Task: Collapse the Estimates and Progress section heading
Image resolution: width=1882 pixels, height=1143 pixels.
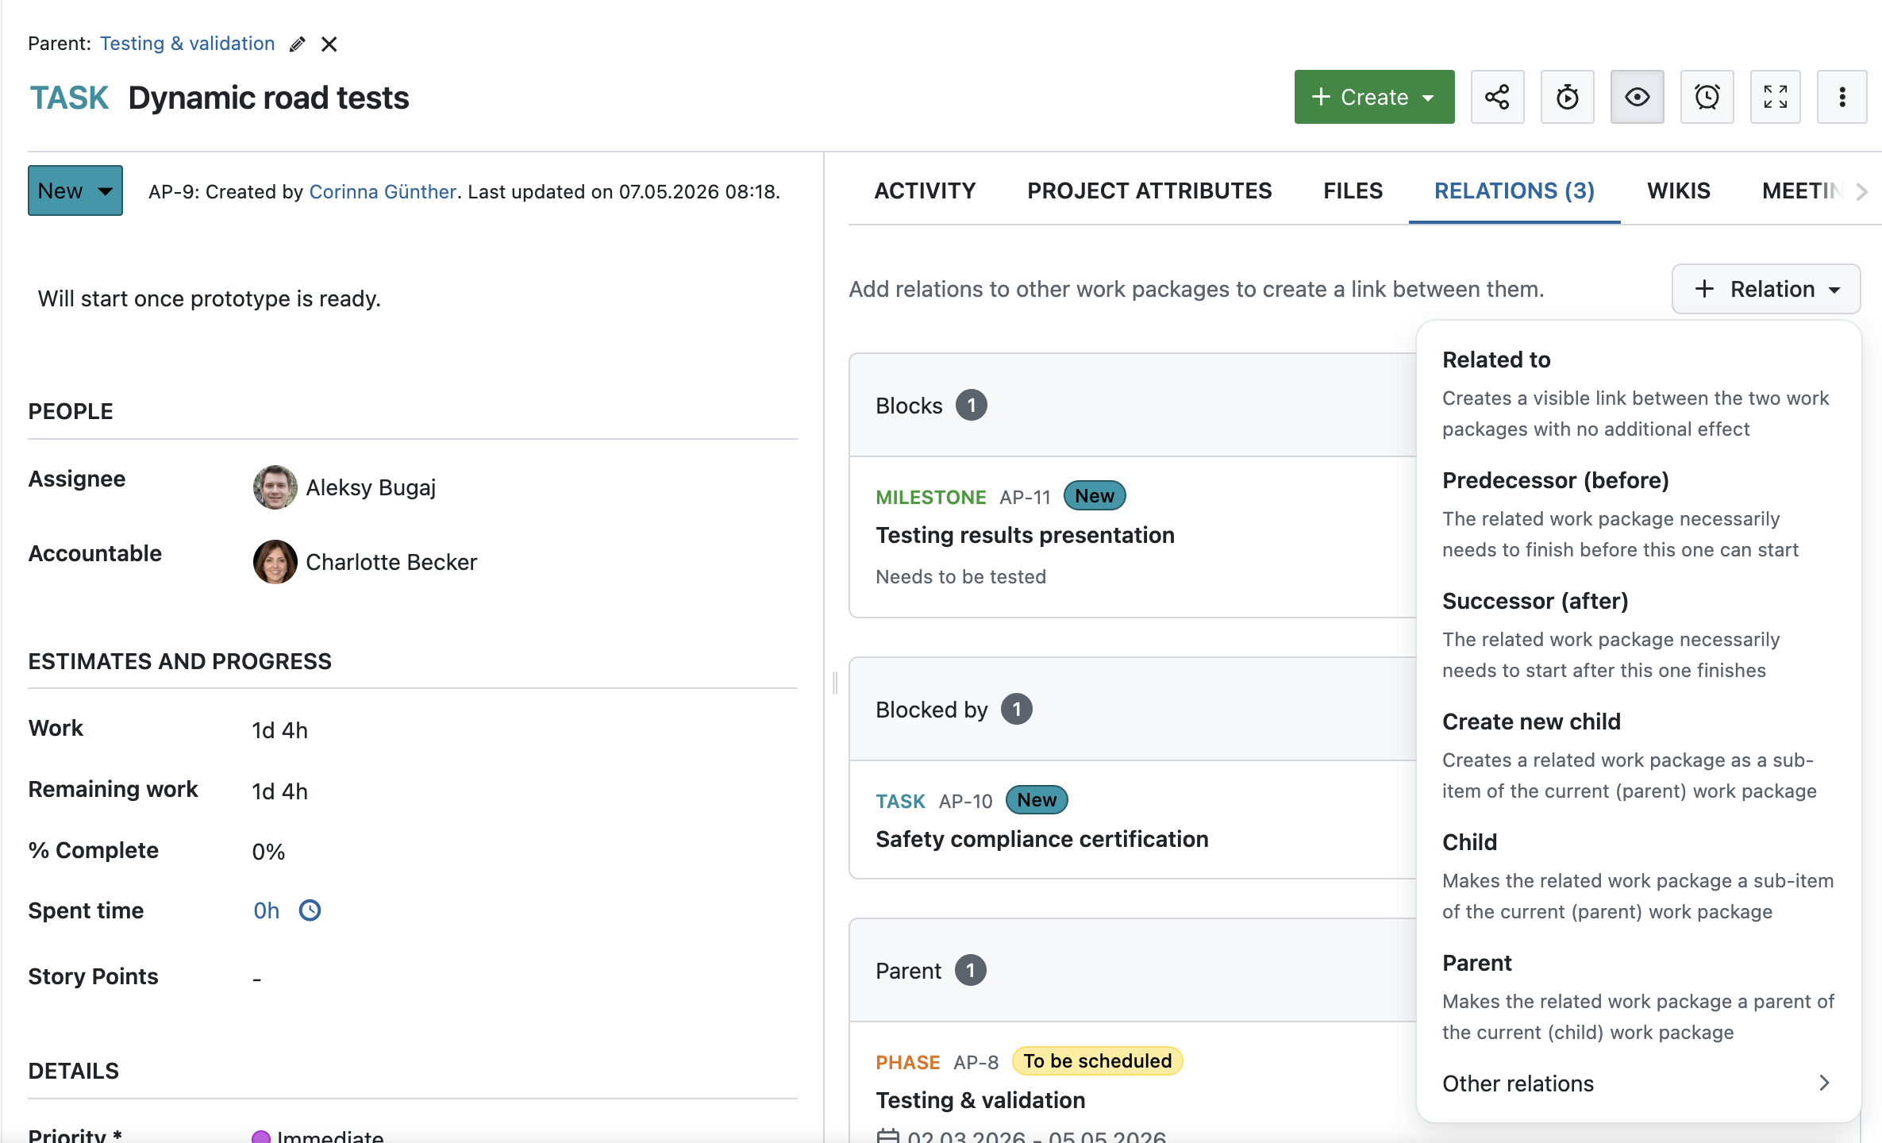Action: [179, 661]
